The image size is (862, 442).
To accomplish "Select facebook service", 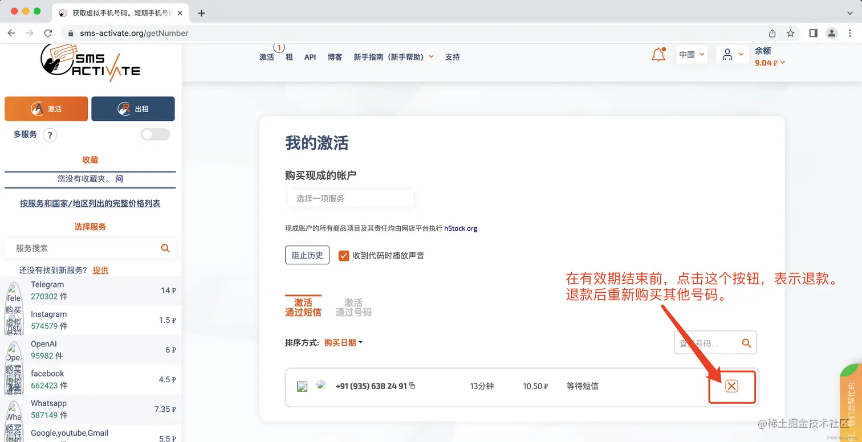I will [x=91, y=379].
